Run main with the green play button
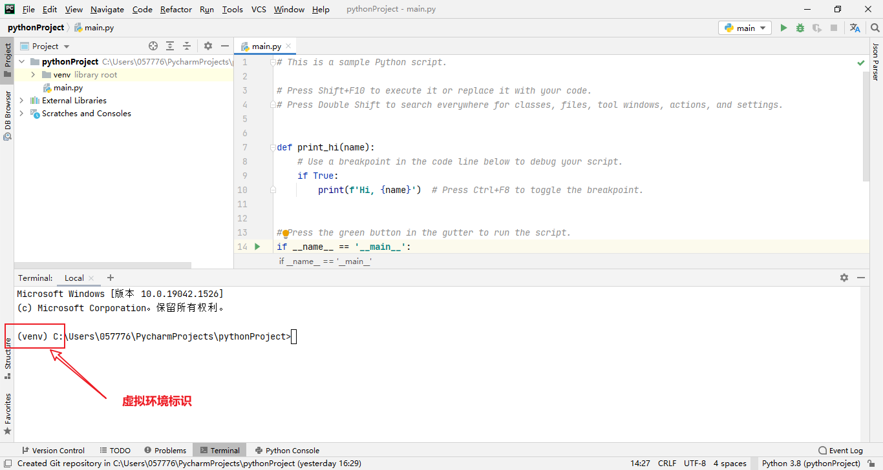 (783, 28)
